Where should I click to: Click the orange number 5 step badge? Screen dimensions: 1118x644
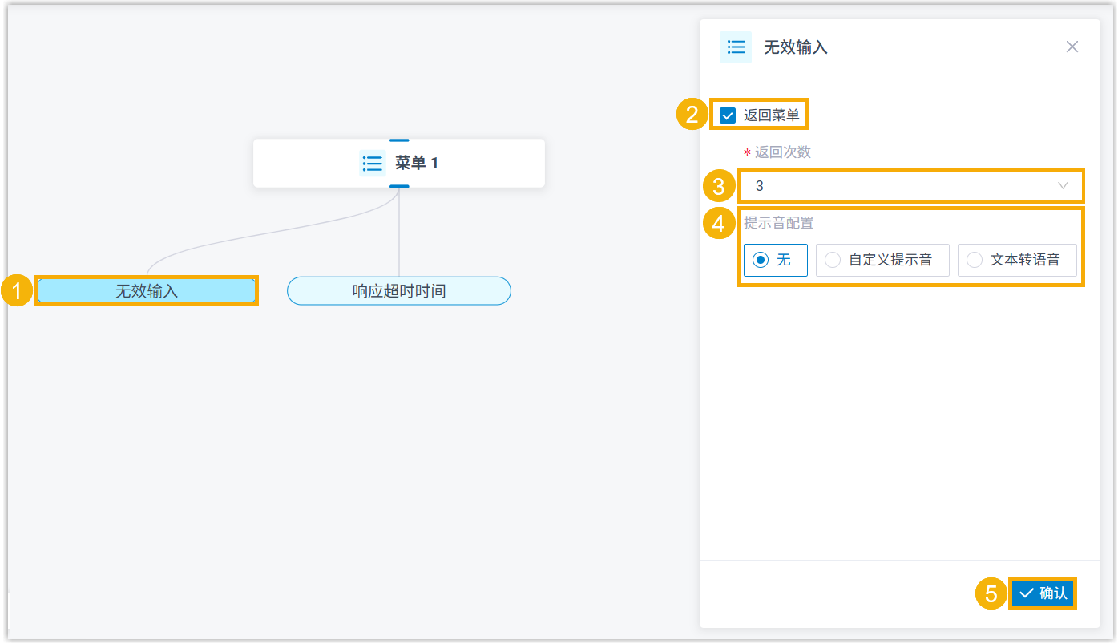click(x=991, y=593)
